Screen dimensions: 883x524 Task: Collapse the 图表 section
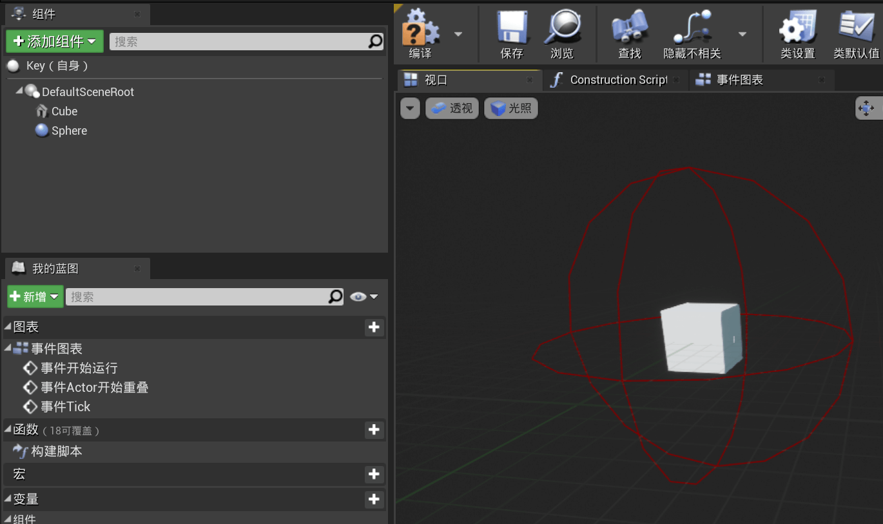click(x=8, y=327)
